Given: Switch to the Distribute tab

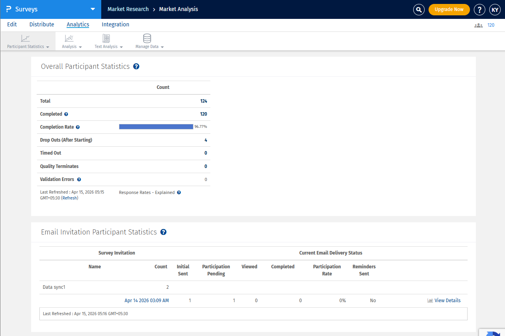Looking at the screenshot, I should tap(42, 24).
